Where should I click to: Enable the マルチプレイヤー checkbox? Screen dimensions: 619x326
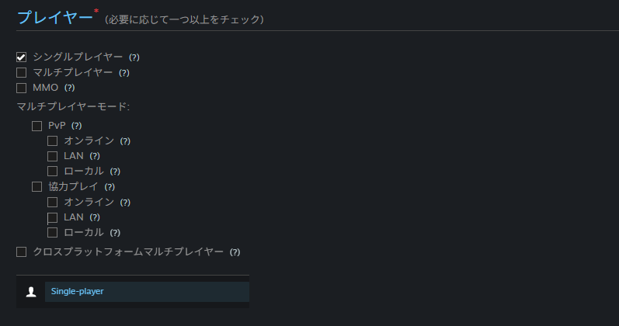22,73
